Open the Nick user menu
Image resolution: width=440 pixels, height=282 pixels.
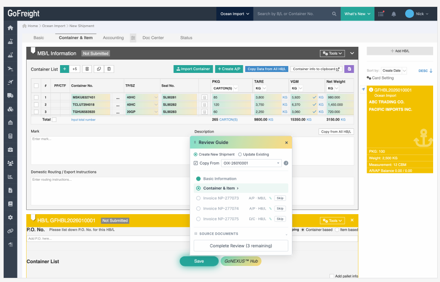pyautogui.click(x=417, y=14)
